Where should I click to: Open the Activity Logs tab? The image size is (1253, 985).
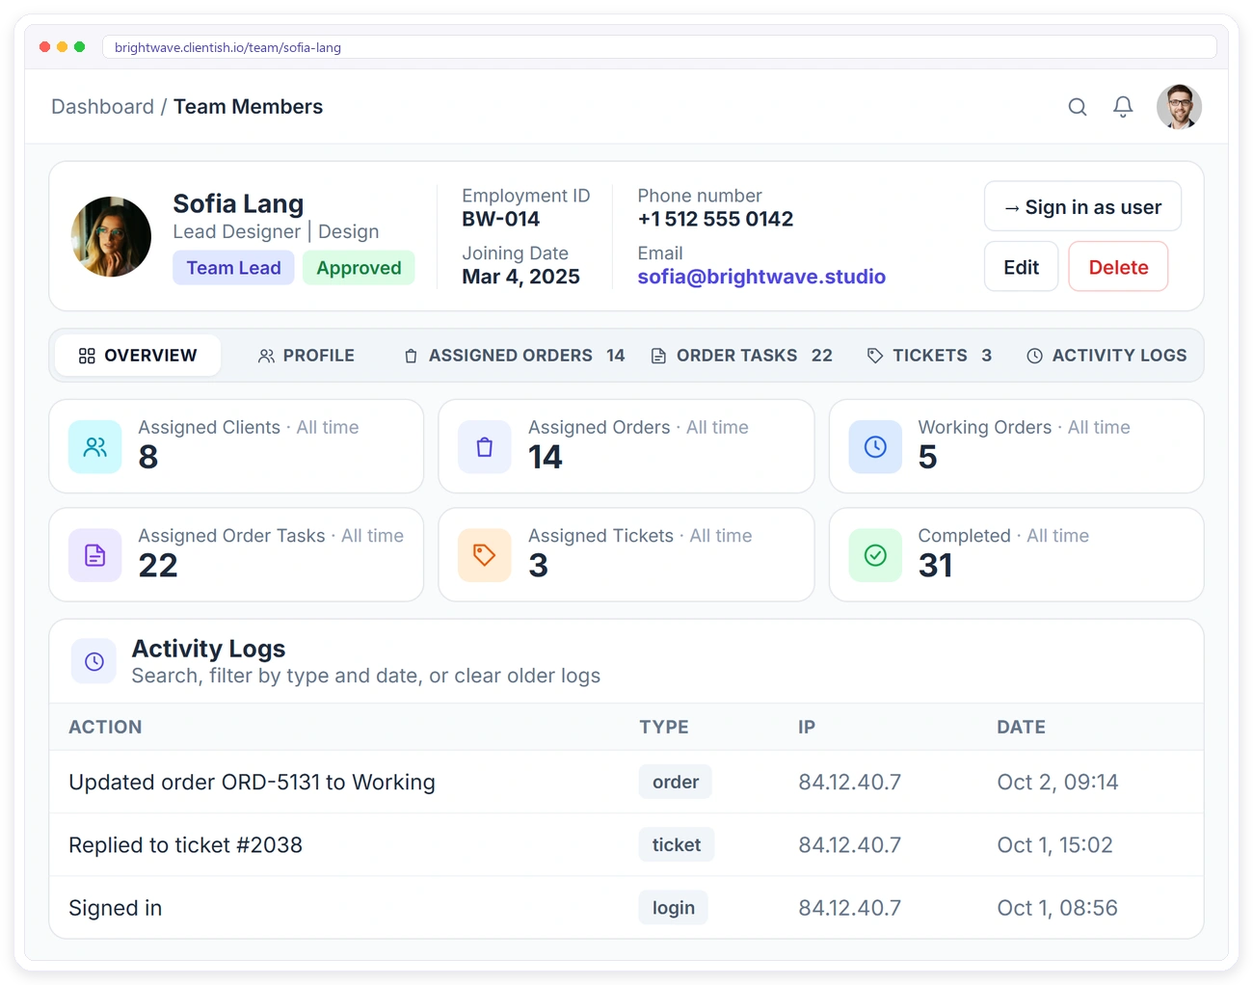coord(1106,356)
